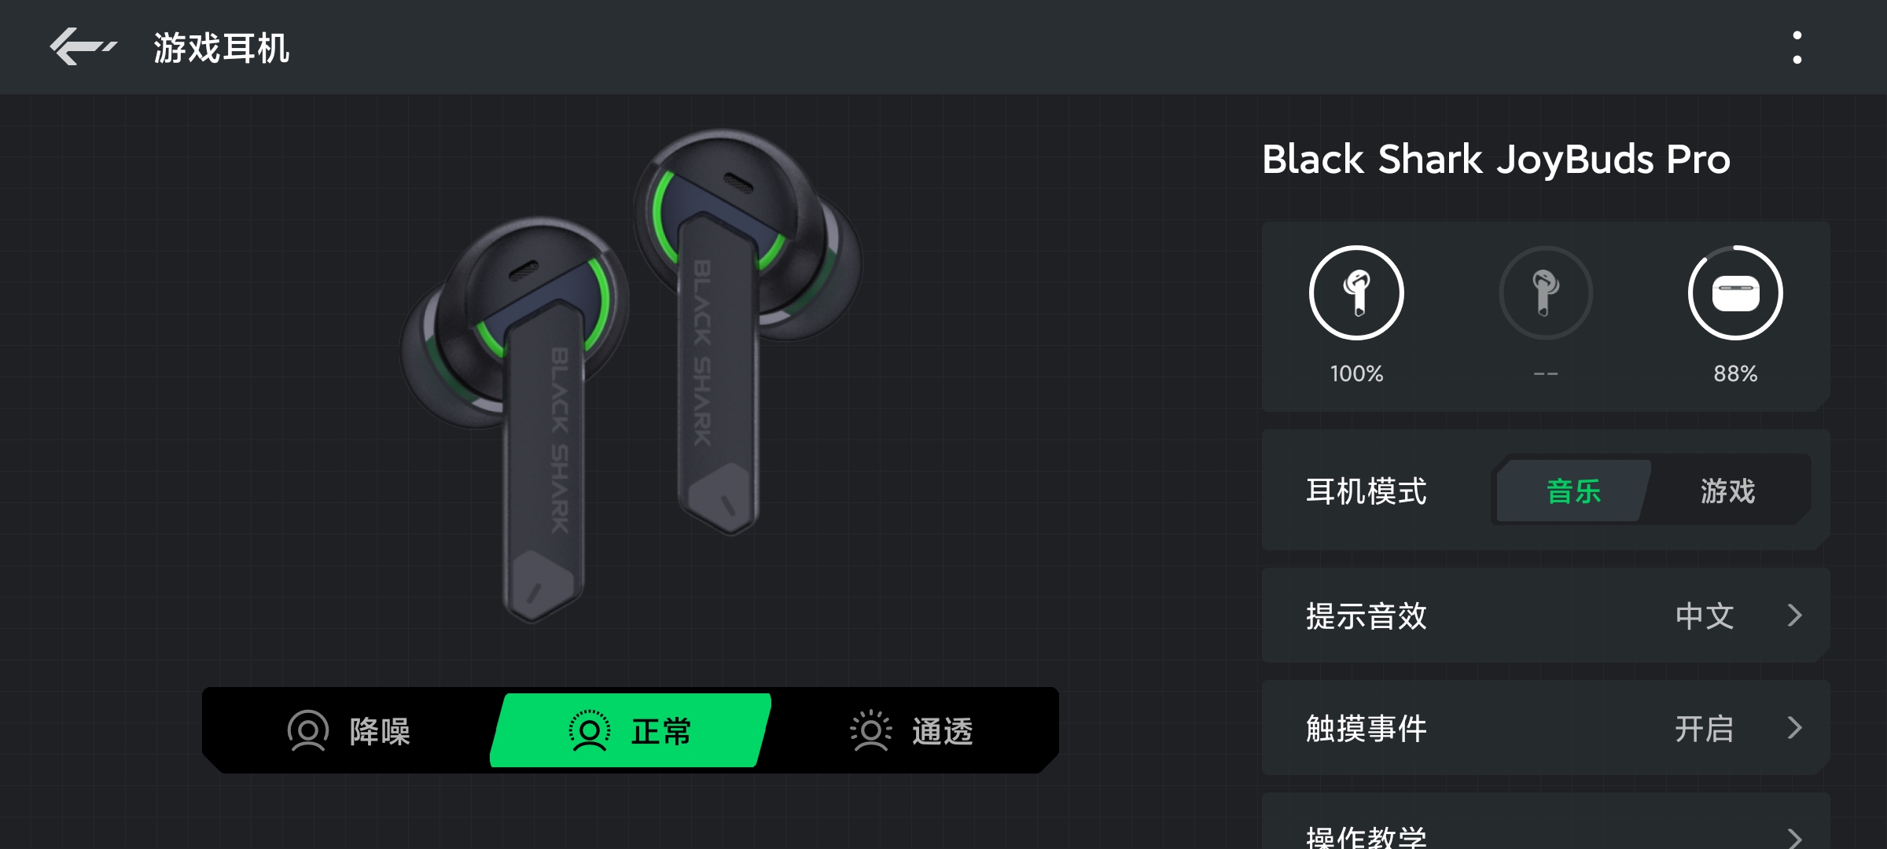Click the 降噪 noise-cancelling head icon
Viewport: 1887px width, 849px height.
click(307, 731)
